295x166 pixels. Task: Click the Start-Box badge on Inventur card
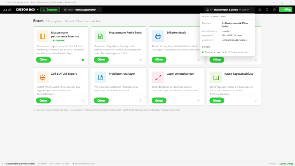(x=58, y=41)
